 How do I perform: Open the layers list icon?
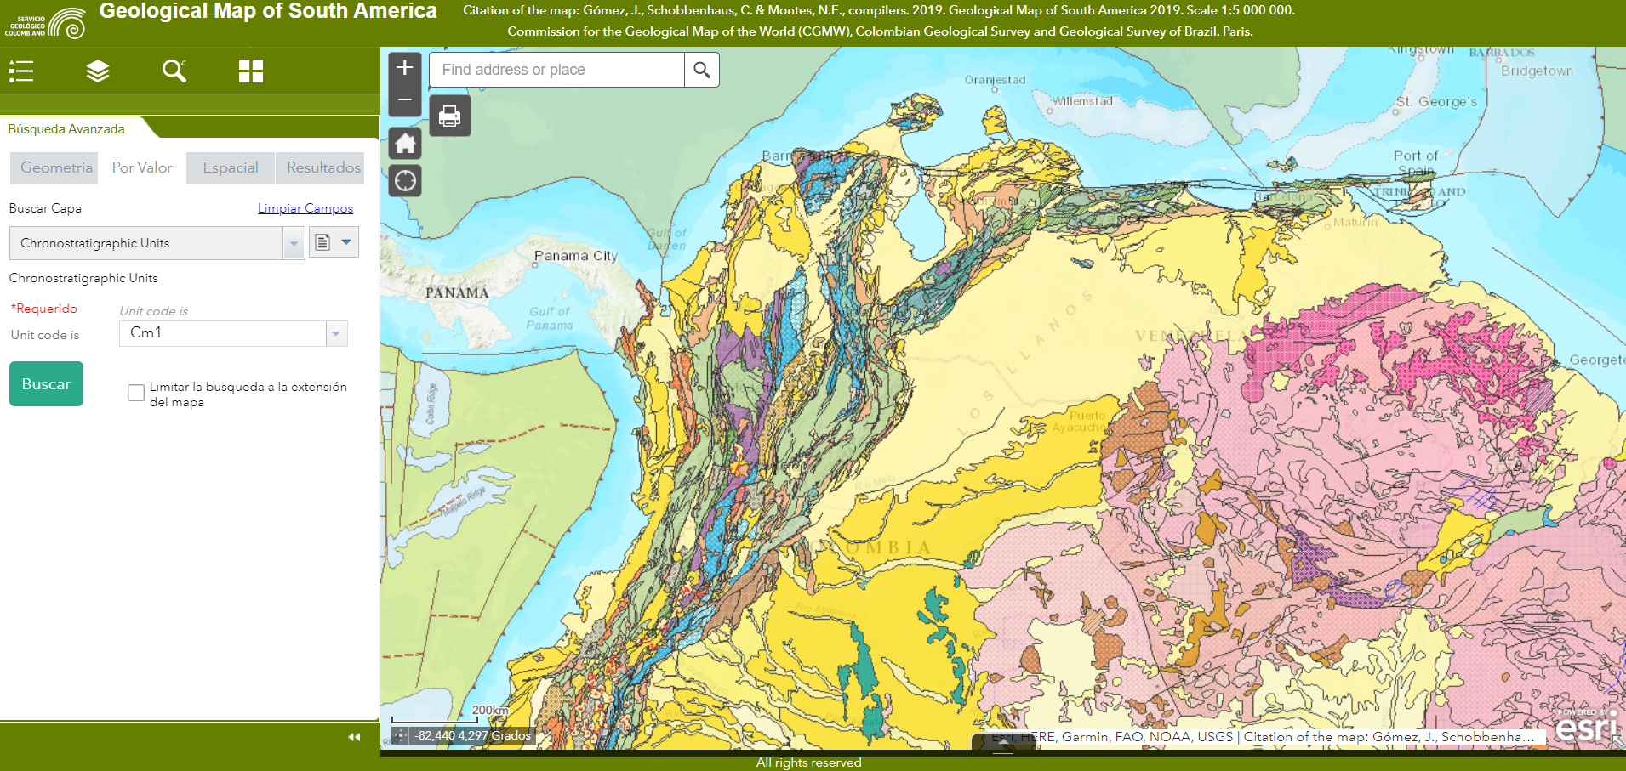pyautogui.click(x=98, y=71)
